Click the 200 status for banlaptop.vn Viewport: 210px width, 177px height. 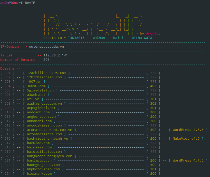[x=153, y=161]
